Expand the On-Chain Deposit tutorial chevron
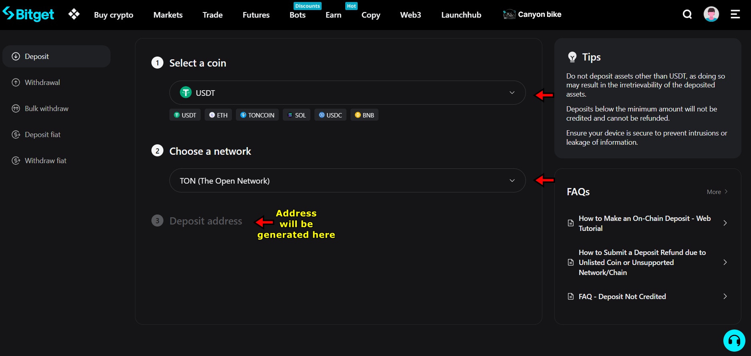 tap(725, 223)
